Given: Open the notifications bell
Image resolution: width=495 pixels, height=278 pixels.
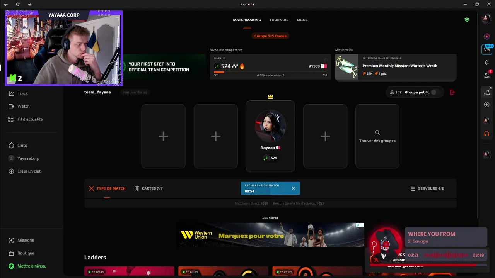Looking at the screenshot, I should pyautogui.click(x=487, y=63).
